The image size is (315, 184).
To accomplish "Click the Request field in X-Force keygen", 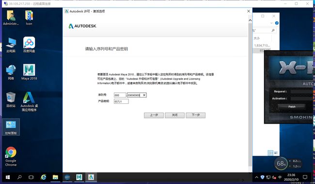I will click(302, 91).
